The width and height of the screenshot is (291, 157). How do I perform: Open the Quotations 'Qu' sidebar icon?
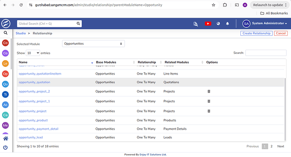pos(5,84)
